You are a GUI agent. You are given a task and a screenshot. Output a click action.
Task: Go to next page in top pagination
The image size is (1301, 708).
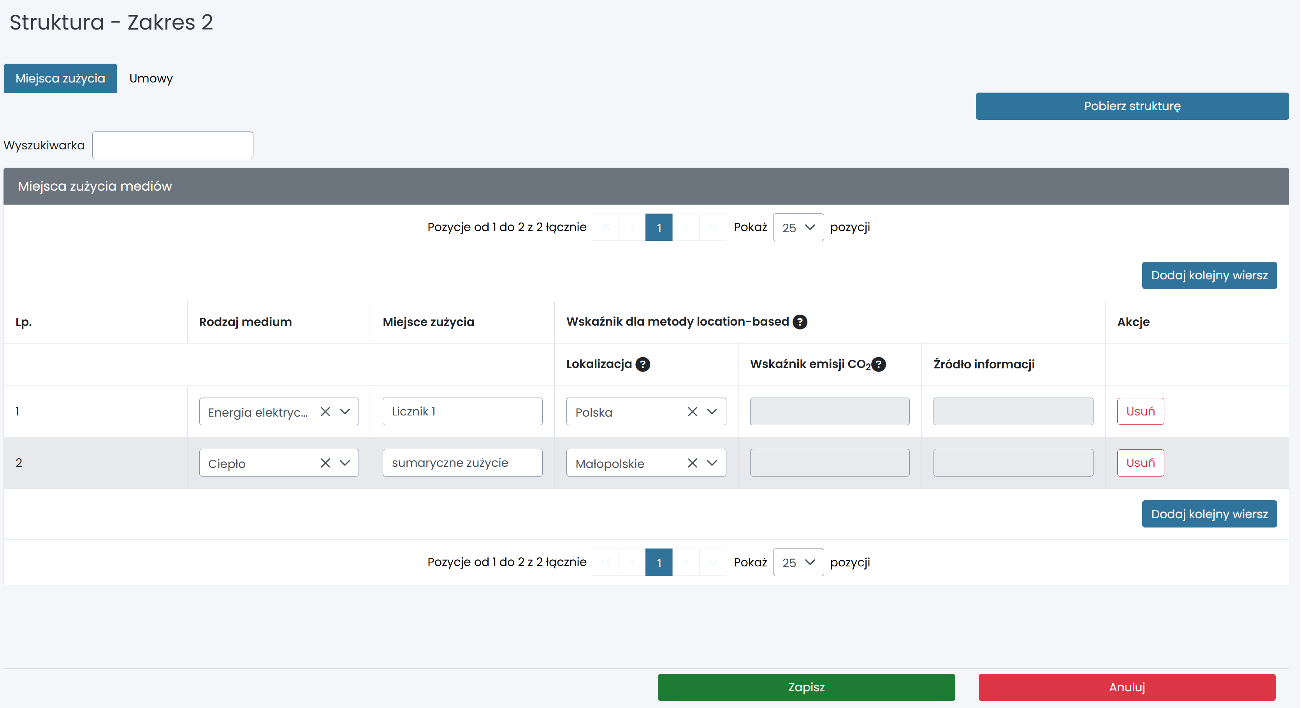(686, 228)
